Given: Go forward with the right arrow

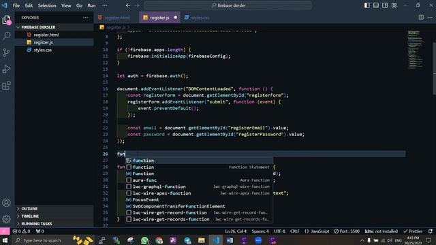Looking at the screenshot, I should (138, 5).
